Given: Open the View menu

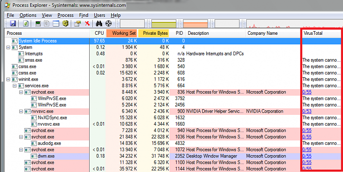Looking at the screenshot, I should 47,15.
